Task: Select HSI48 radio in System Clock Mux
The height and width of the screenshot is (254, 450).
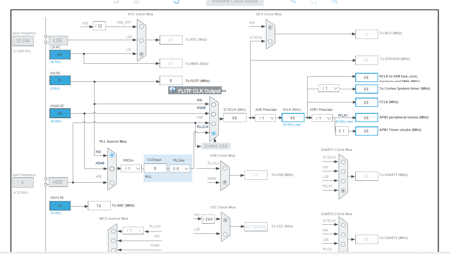Action: (x=214, y=114)
